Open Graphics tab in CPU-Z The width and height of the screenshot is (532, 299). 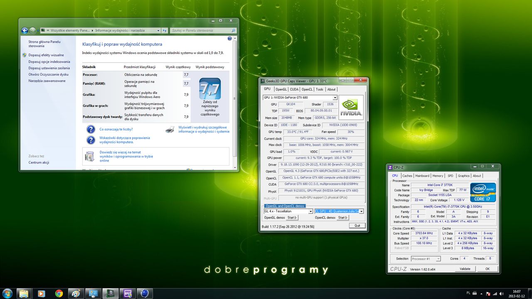(463, 176)
